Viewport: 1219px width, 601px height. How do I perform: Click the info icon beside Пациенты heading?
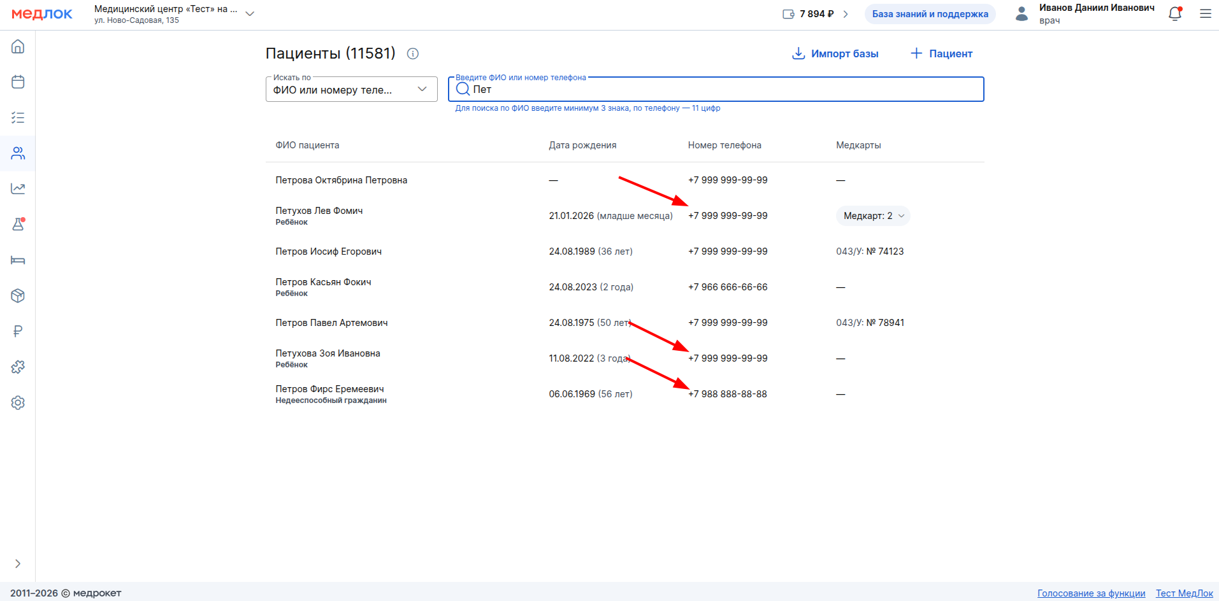coord(413,53)
